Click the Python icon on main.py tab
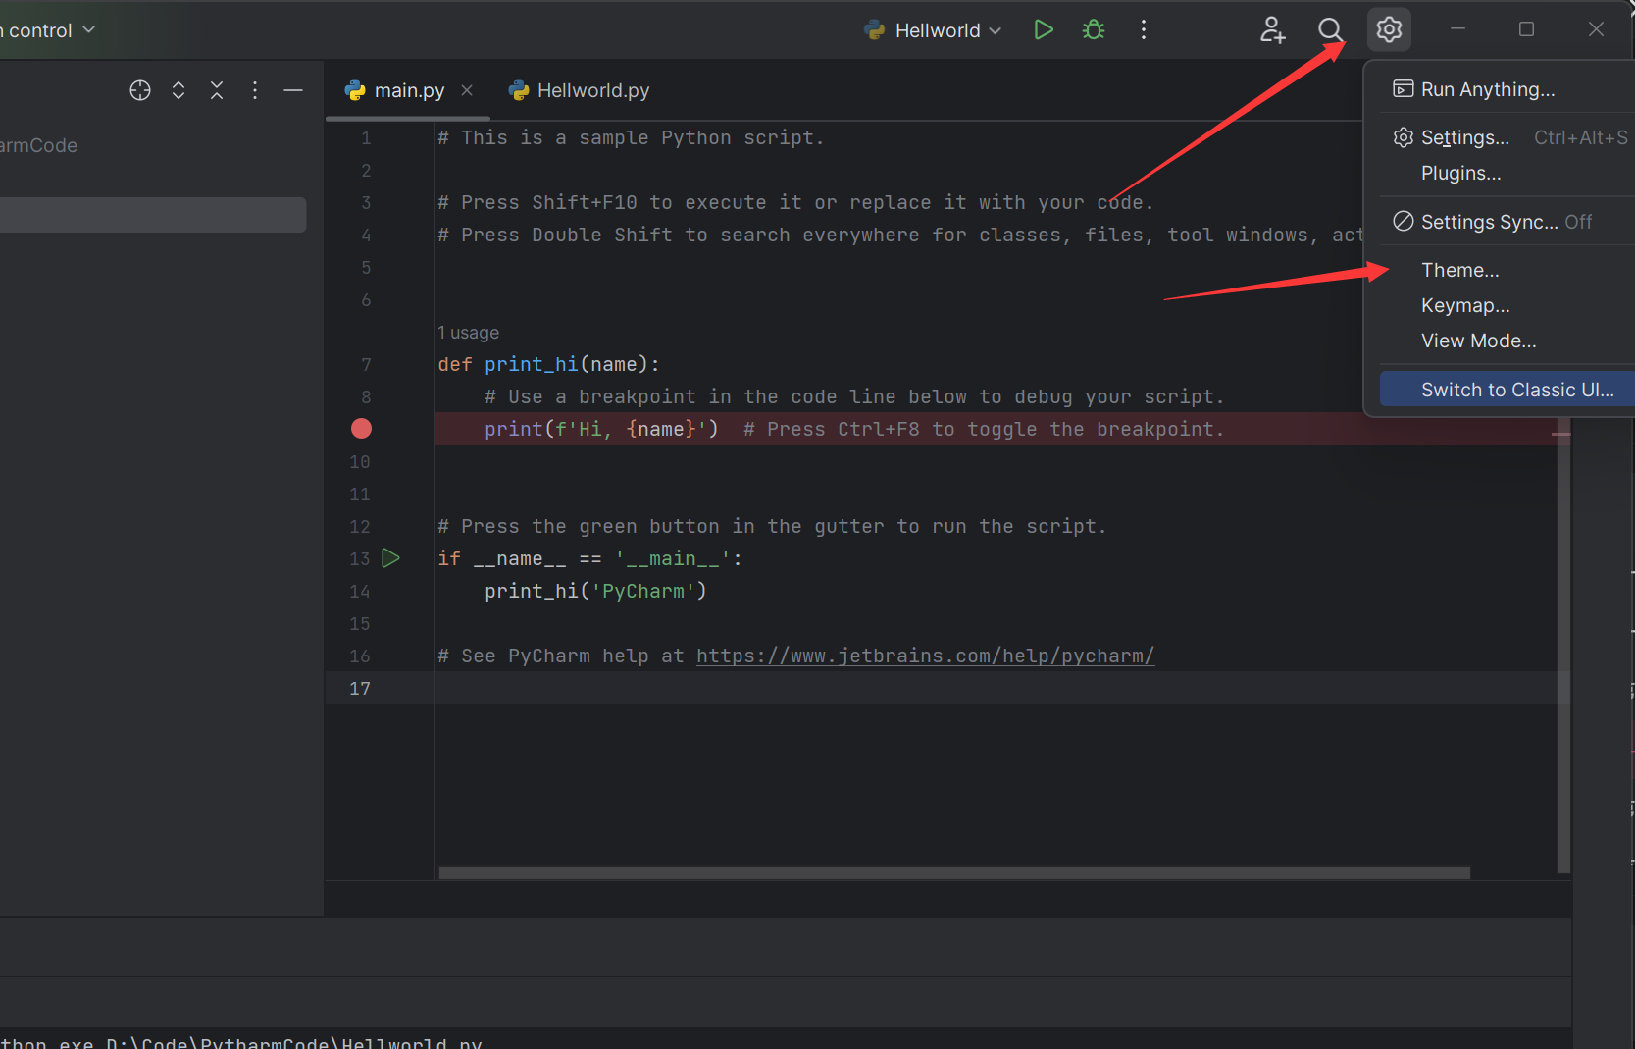This screenshot has width=1635, height=1049. click(x=355, y=90)
